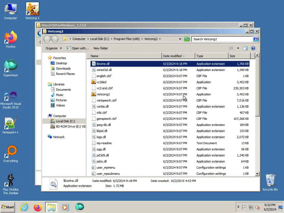Open Play Stubbs The Zombie shortcut
The height and width of the screenshot is (213, 284).
coord(11,184)
